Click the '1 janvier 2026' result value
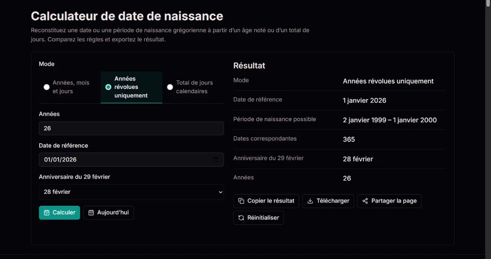 365,101
